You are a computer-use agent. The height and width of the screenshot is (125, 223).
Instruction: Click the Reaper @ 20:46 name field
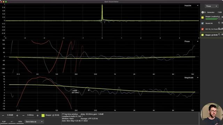tap(52, 115)
